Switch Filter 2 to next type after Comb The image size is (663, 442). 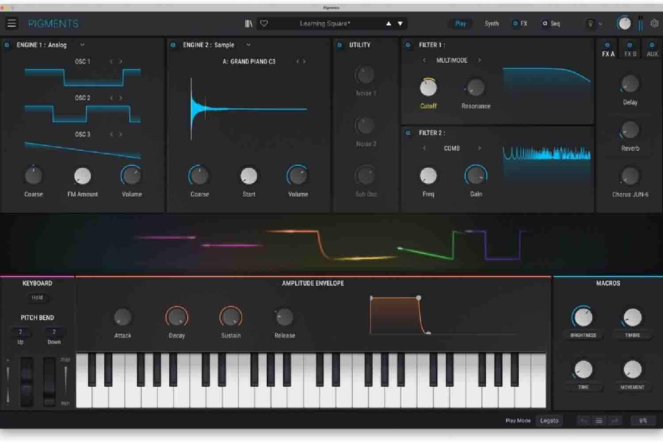[479, 148]
